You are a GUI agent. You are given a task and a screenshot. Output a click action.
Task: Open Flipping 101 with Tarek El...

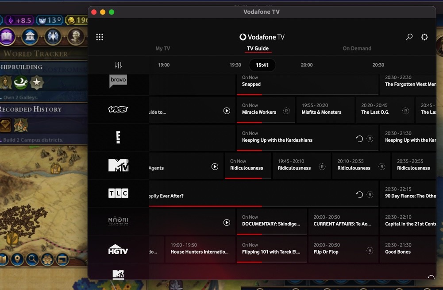click(272, 249)
